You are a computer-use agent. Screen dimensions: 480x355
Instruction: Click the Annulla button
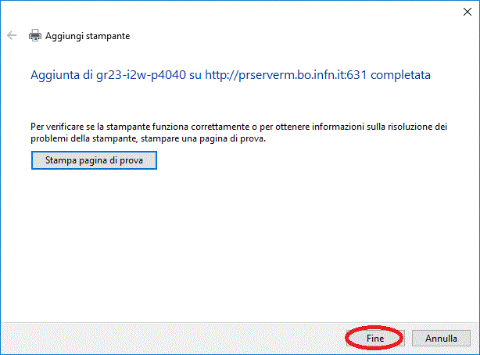pos(441,338)
